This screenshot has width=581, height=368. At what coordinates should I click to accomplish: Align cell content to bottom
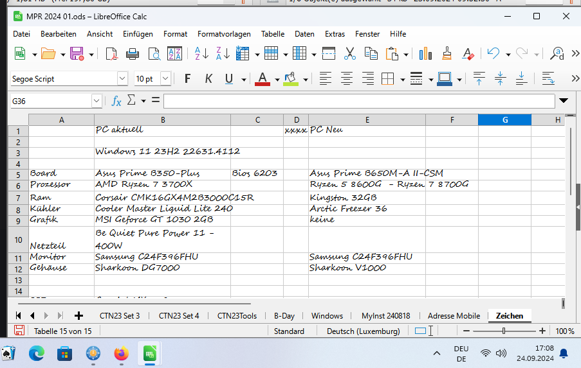point(521,79)
